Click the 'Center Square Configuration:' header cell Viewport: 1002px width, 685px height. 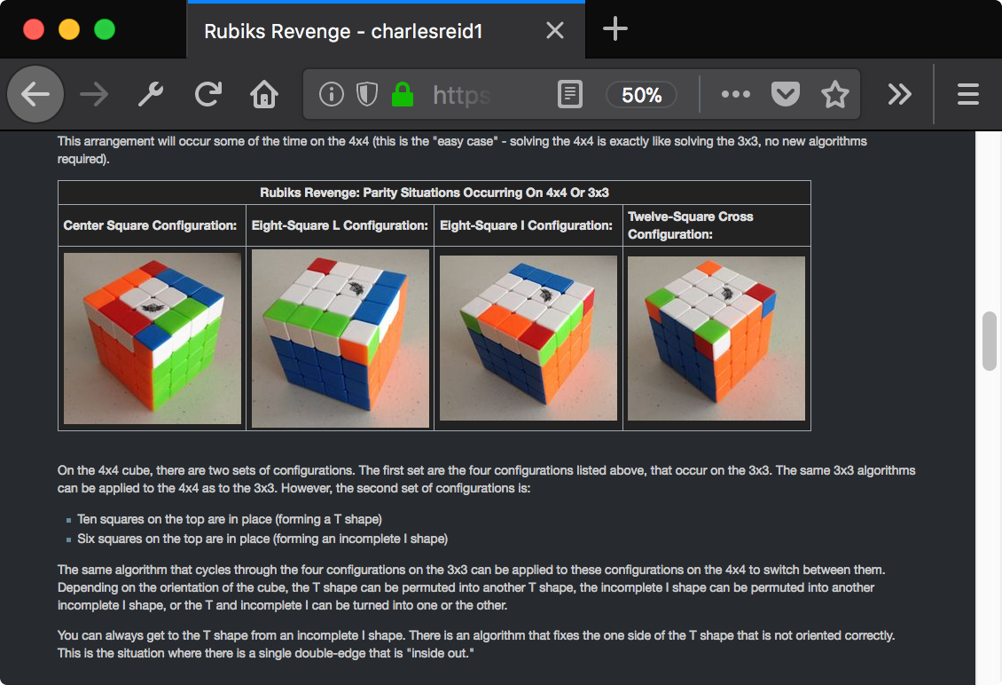coord(153,225)
